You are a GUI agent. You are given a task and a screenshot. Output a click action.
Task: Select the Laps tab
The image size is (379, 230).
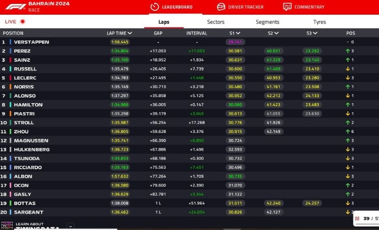[x=164, y=22]
